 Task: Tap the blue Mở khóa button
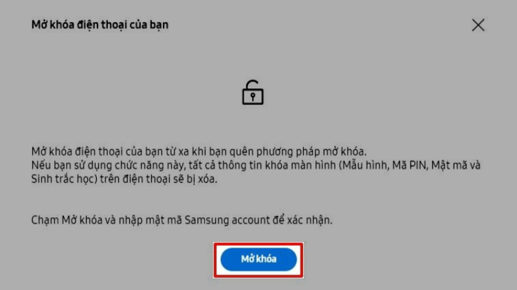coord(258,260)
